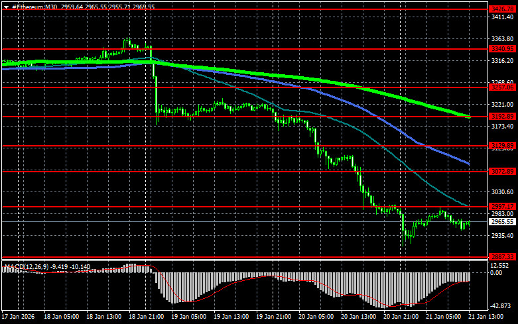Click the 2983.00 price scale value

click(503, 214)
